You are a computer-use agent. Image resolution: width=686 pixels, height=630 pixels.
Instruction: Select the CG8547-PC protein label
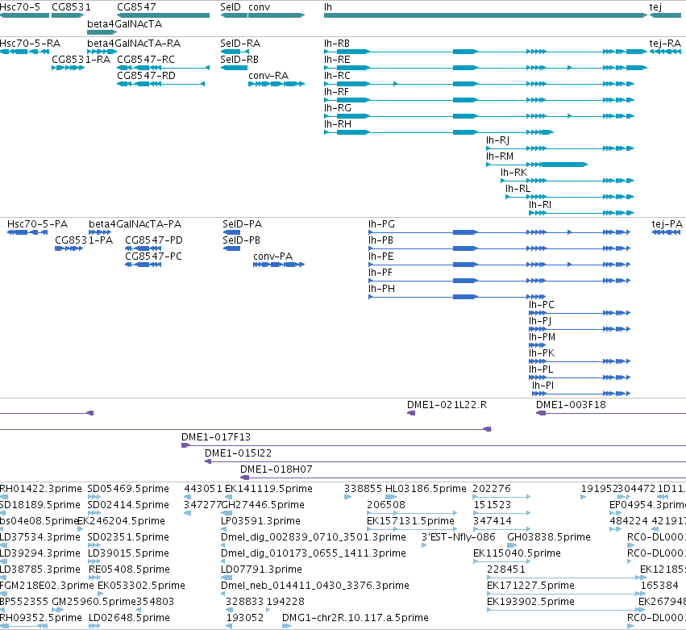pyautogui.click(x=153, y=257)
